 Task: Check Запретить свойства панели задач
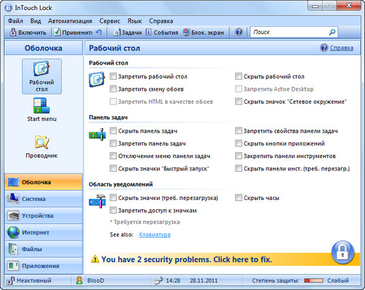point(238,131)
